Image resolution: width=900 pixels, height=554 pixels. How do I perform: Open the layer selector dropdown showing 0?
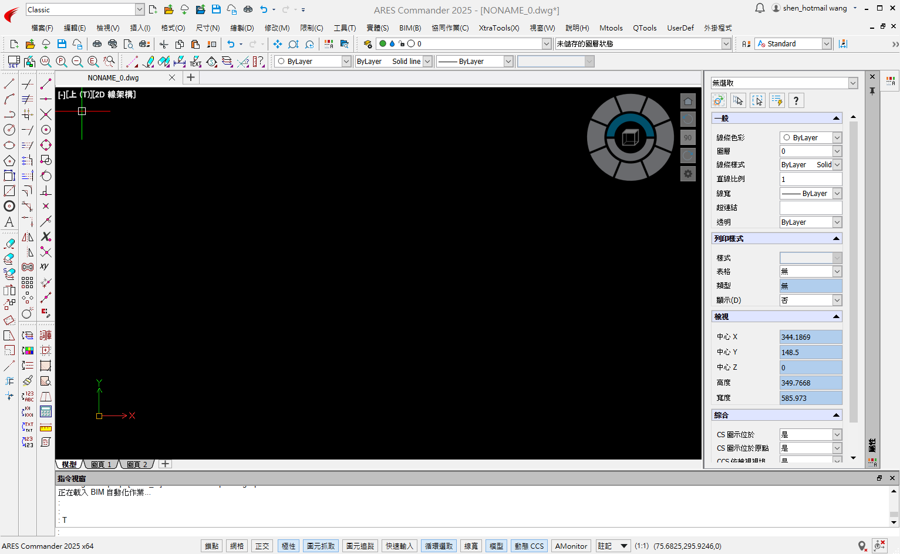(x=464, y=44)
